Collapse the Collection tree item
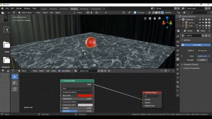This screenshot has height=119, width=212. (x=180, y=20)
